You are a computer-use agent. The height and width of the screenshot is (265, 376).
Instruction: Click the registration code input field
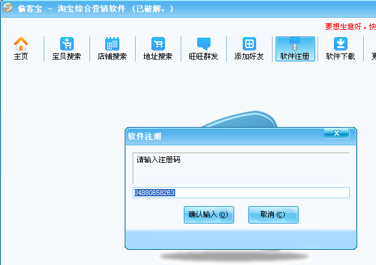coord(241,193)
